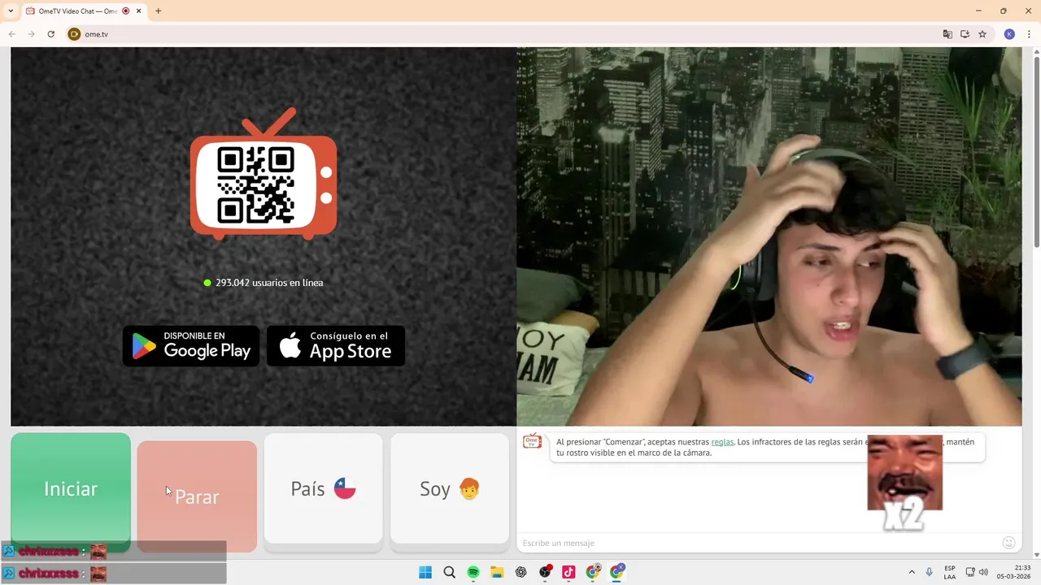
Task: Click the webcam video feed
Action: (769, 236)
